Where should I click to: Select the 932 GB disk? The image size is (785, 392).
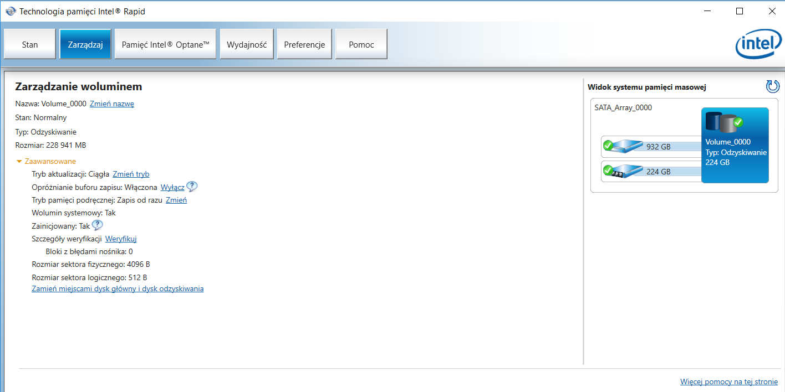coord(651,147)
